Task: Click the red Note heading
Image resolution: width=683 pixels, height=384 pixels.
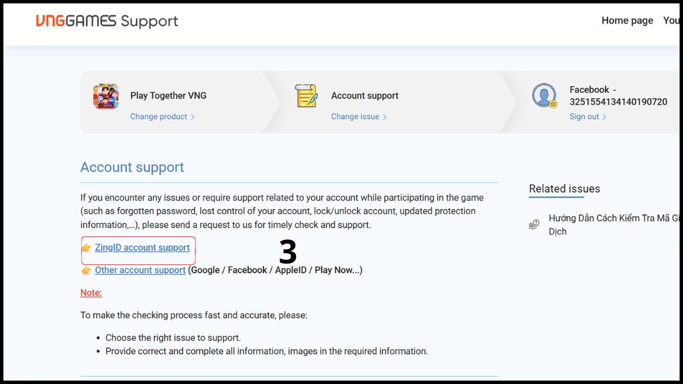Action: pos(91,293)
